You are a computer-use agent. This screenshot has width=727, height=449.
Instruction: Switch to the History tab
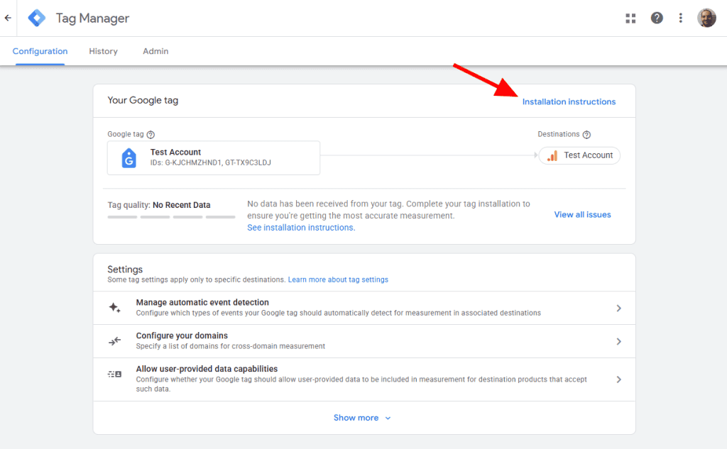tap(103, 51)
